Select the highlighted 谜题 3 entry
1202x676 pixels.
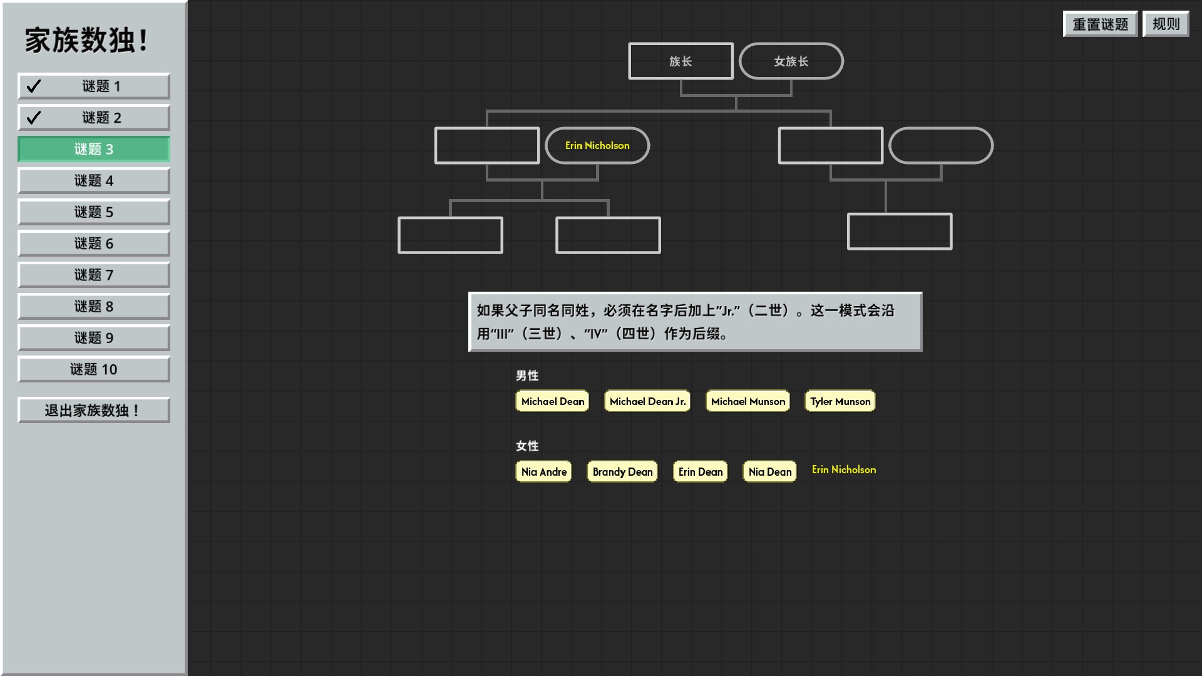(94, 149)
